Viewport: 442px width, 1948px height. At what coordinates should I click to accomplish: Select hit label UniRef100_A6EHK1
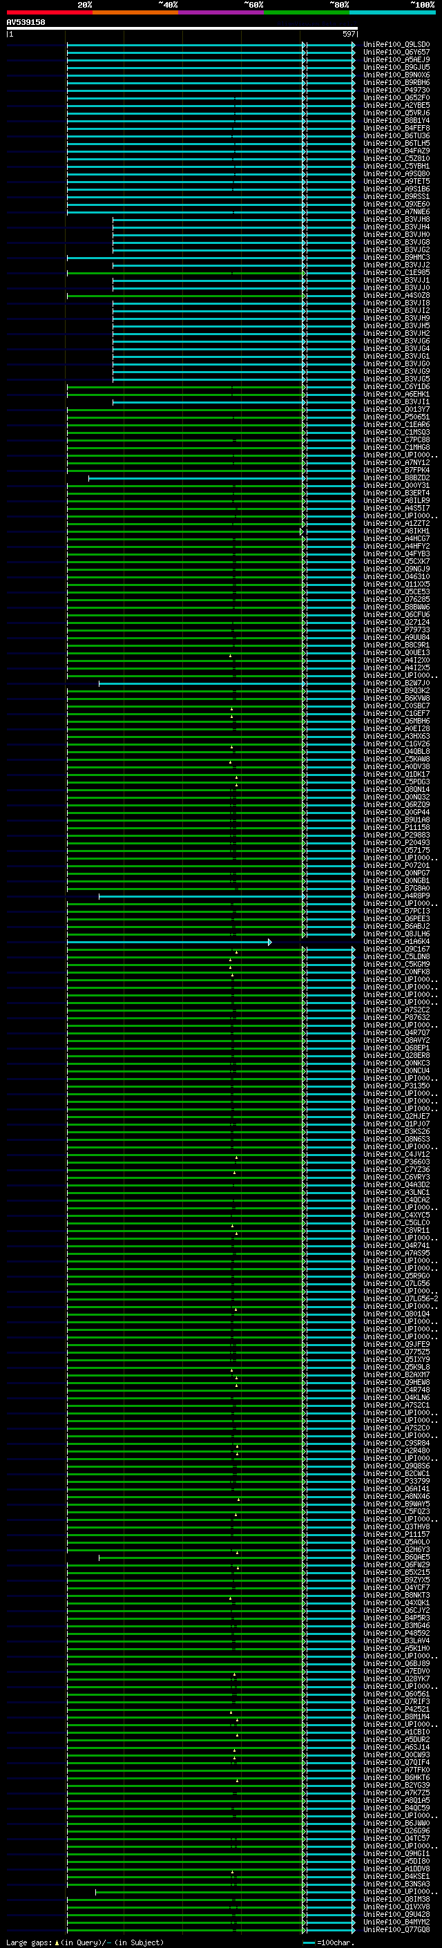(396, 394)
